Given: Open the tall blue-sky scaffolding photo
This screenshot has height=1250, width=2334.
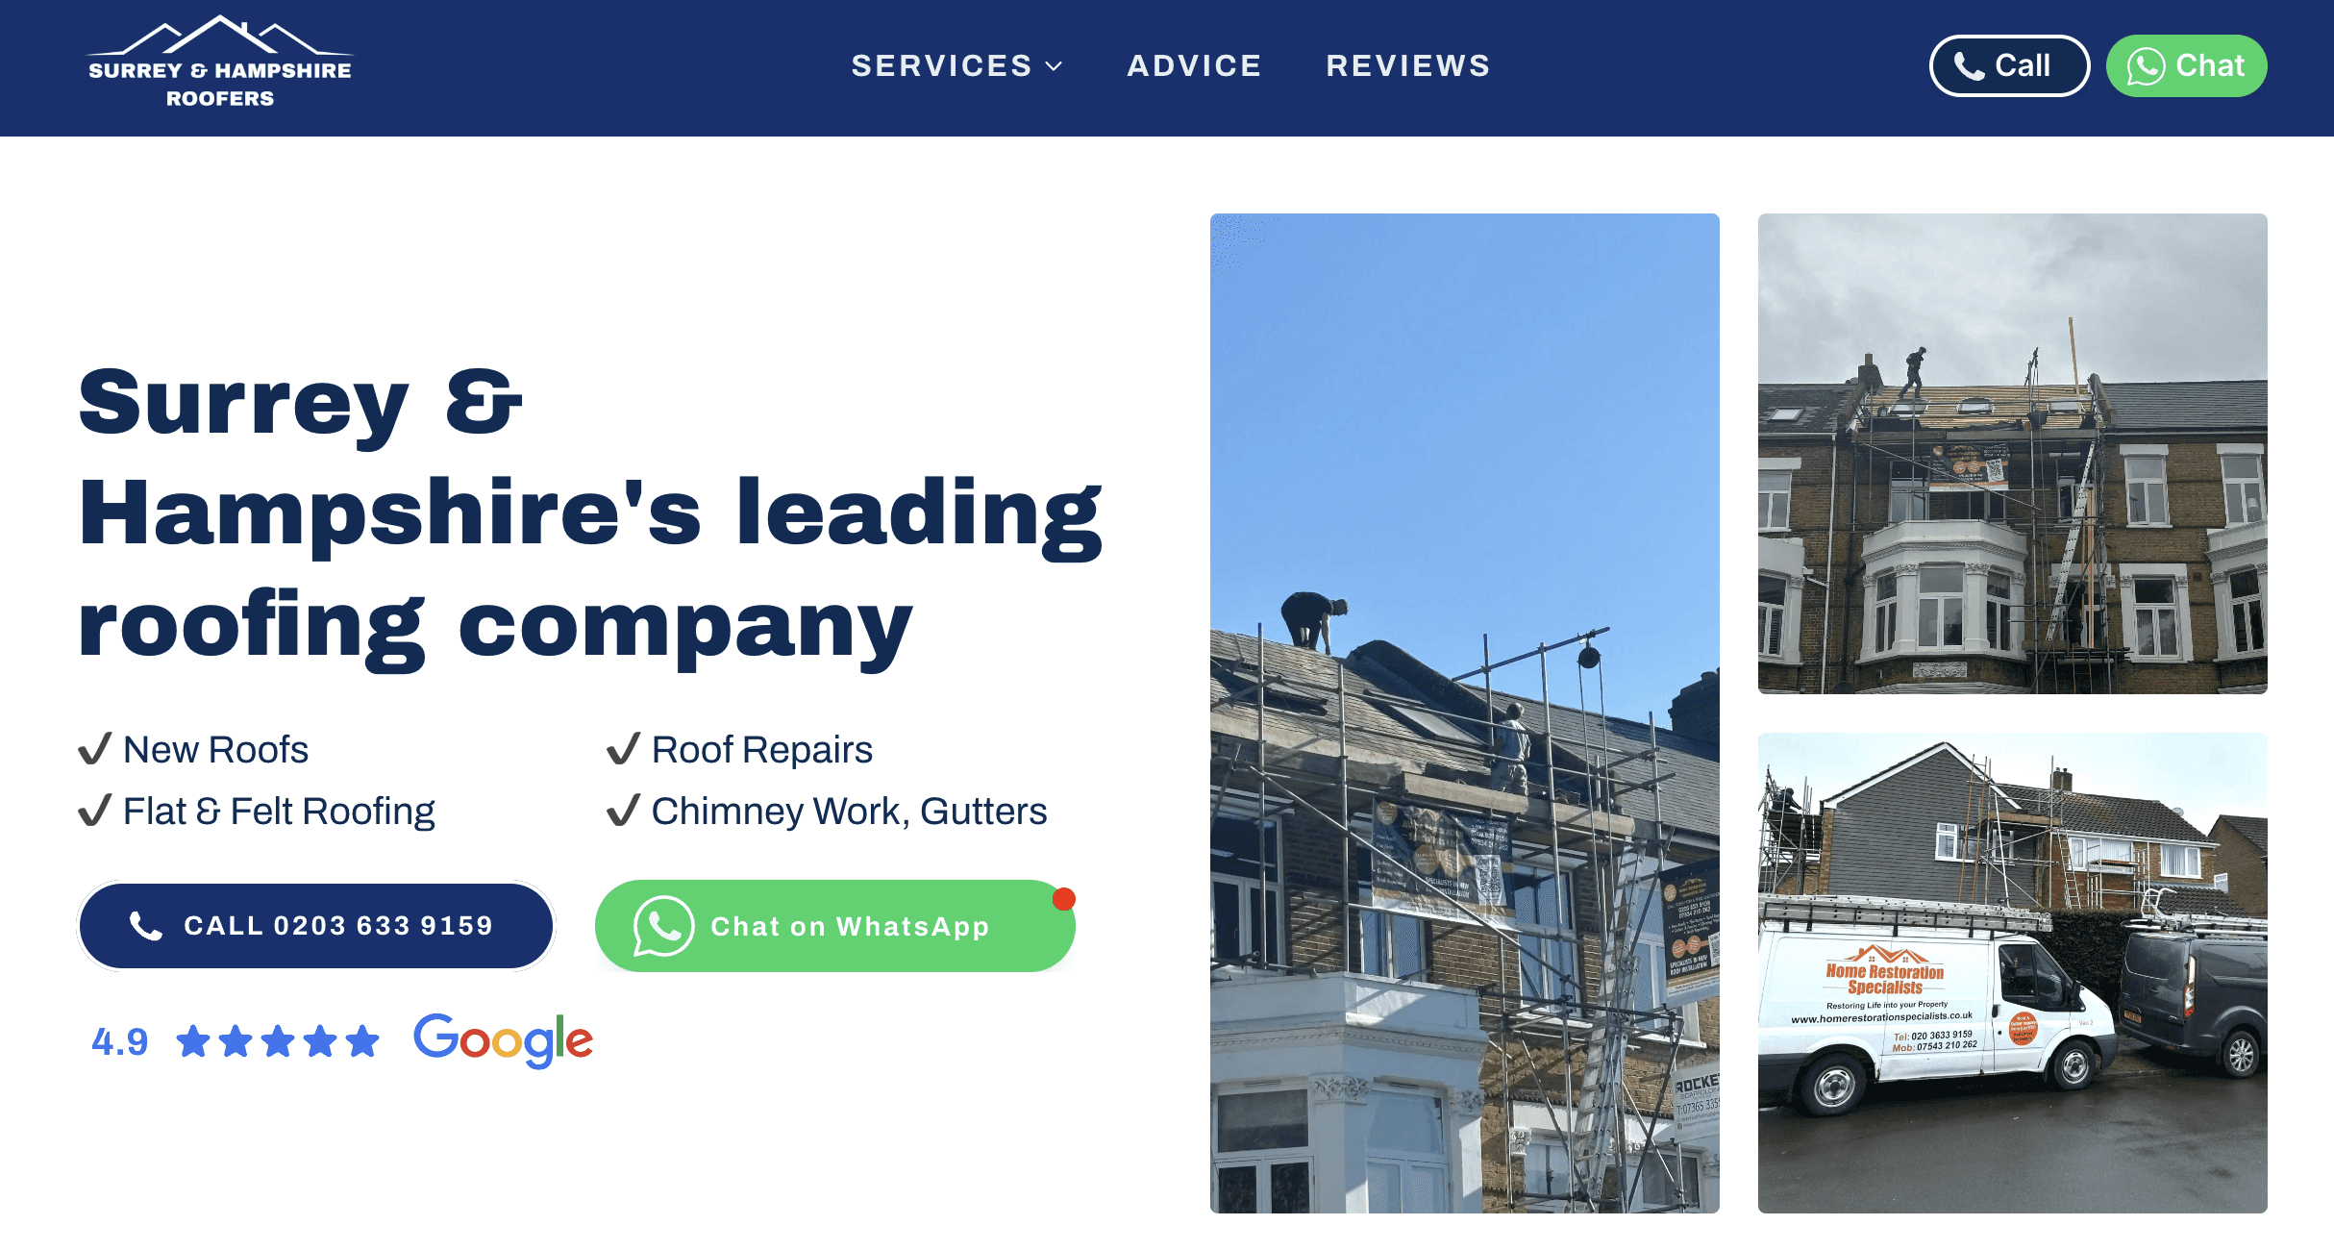Looking at the screenshot, I should (x=1464, y=712).
